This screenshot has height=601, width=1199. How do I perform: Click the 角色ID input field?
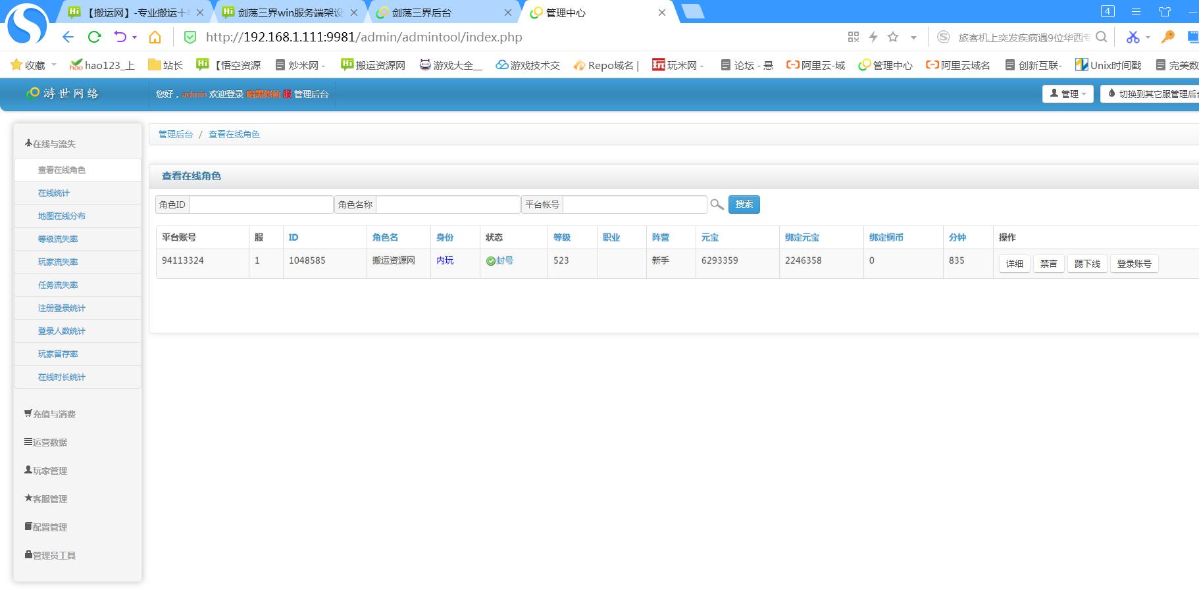tap(261, 204)
